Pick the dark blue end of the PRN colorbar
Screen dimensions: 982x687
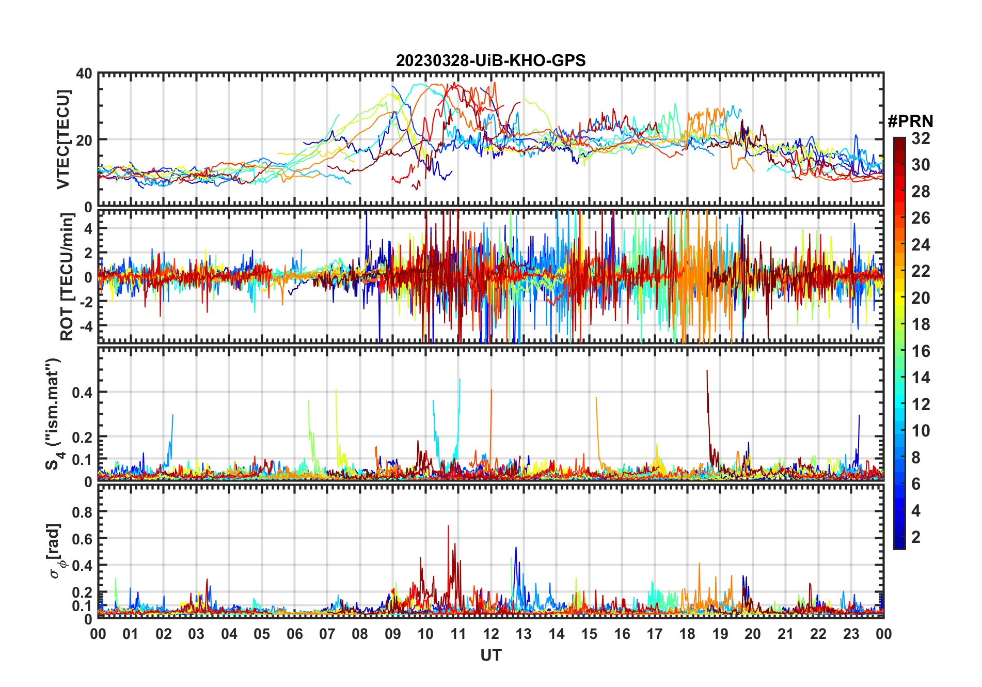899,542
